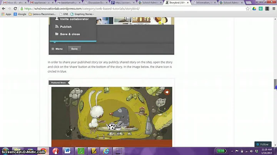Click the green padlock security icon

coord(22,8)
